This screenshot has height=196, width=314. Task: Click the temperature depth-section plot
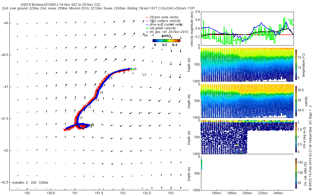[x=247, y=65]
